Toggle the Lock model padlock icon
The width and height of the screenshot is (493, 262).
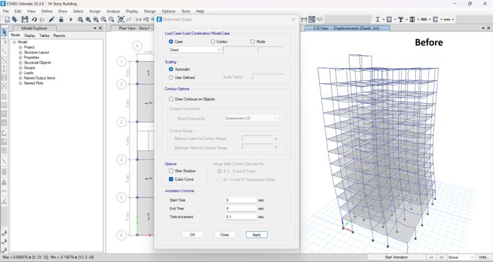pos(61,20)
